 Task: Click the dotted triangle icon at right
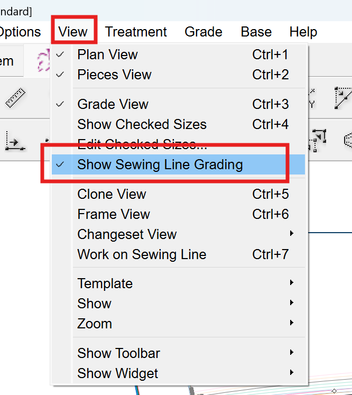(x=342, y=98)
